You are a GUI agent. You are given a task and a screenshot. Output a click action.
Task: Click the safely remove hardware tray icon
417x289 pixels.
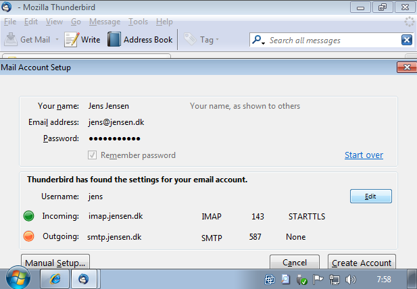[302, 280]
